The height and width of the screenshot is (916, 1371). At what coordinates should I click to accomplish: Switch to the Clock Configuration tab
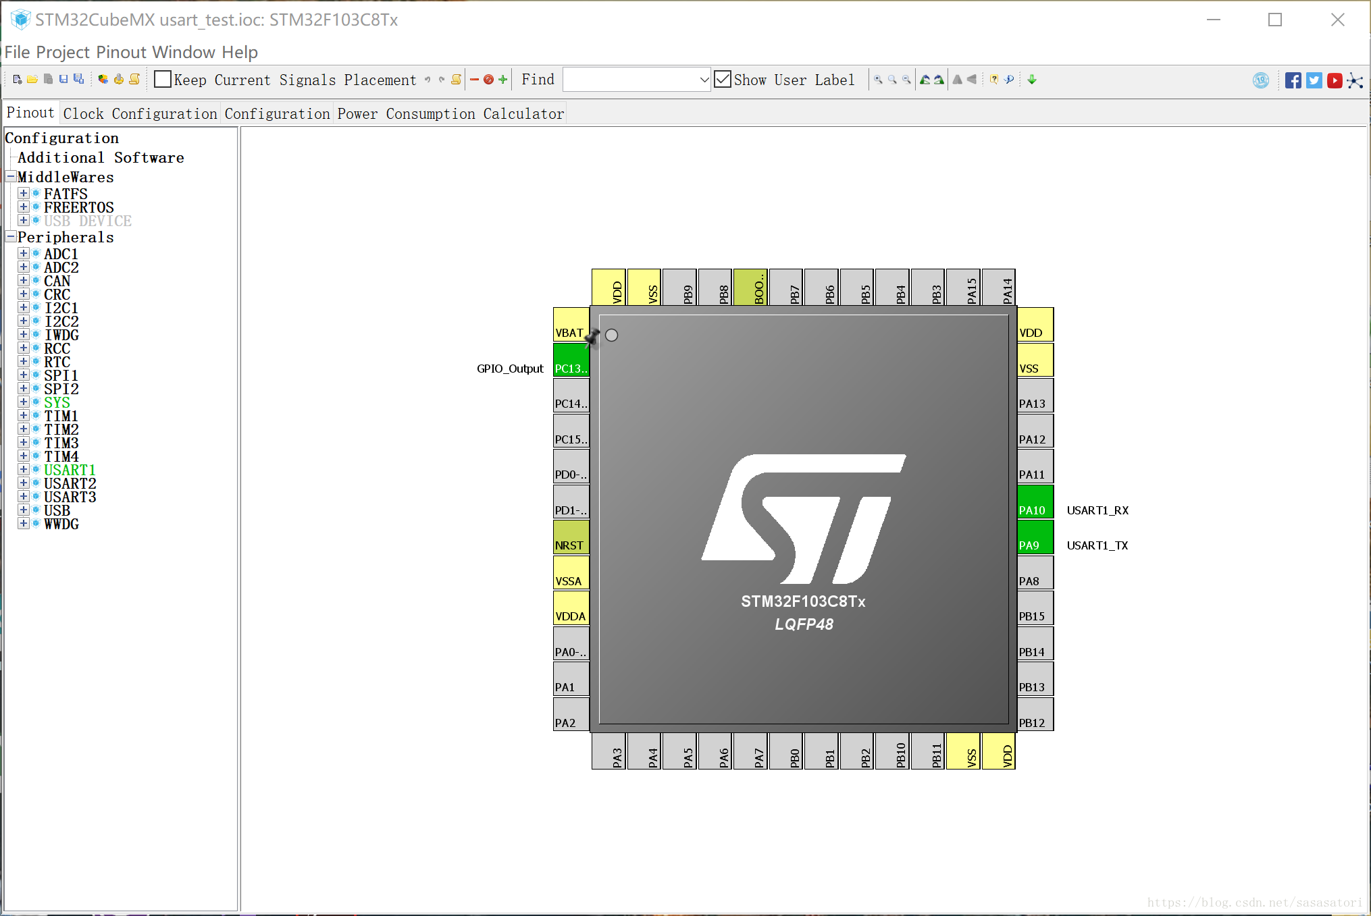(x=140, y=113)
